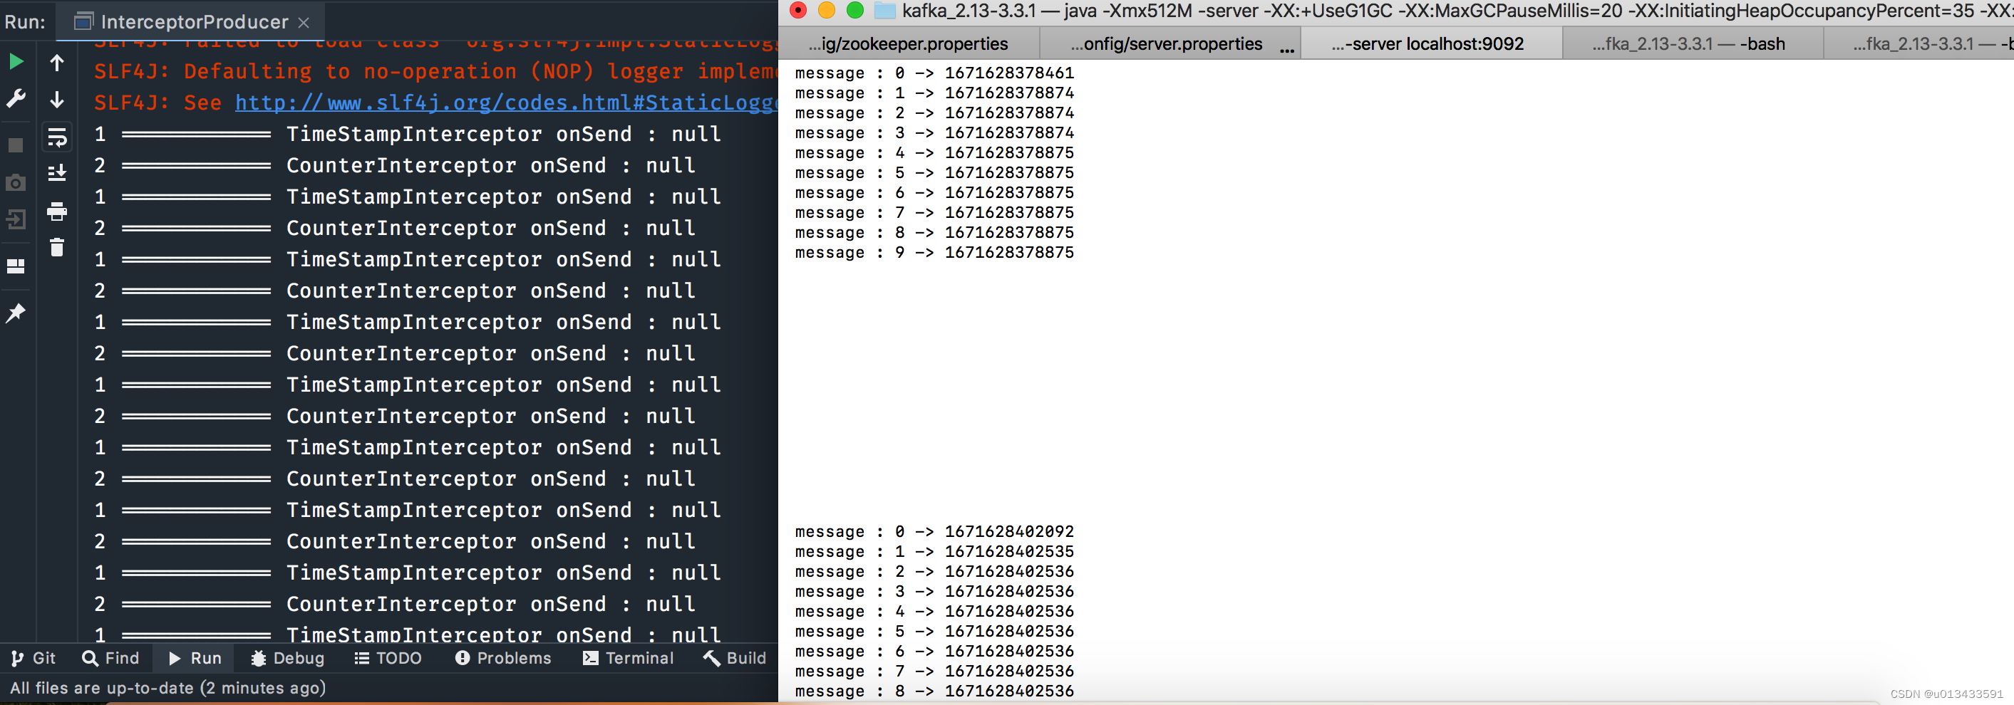Switch to zookeeper.properties terminal tab

coord(909,43)
